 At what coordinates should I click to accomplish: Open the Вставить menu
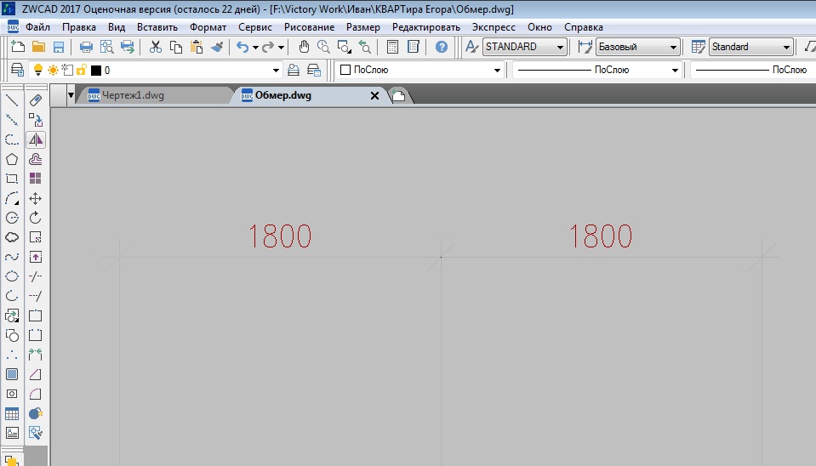point(157,27)
